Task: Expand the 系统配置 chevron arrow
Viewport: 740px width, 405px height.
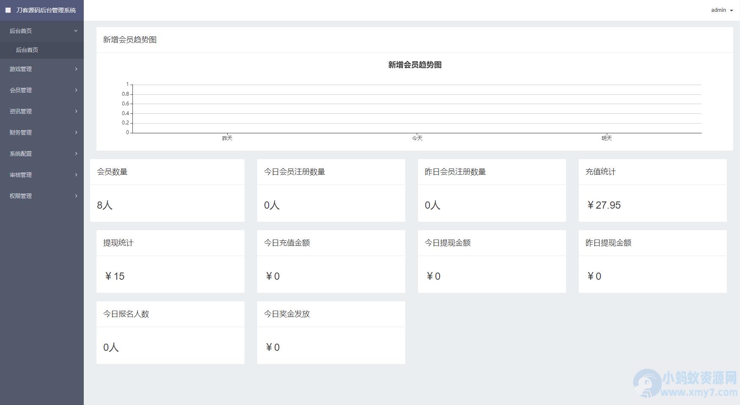Action: click(76, 153)
